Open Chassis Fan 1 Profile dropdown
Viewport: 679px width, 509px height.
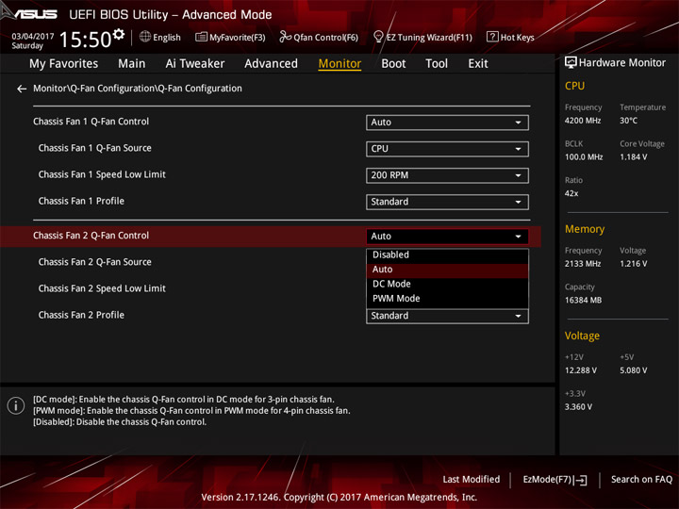pos(447,202)
